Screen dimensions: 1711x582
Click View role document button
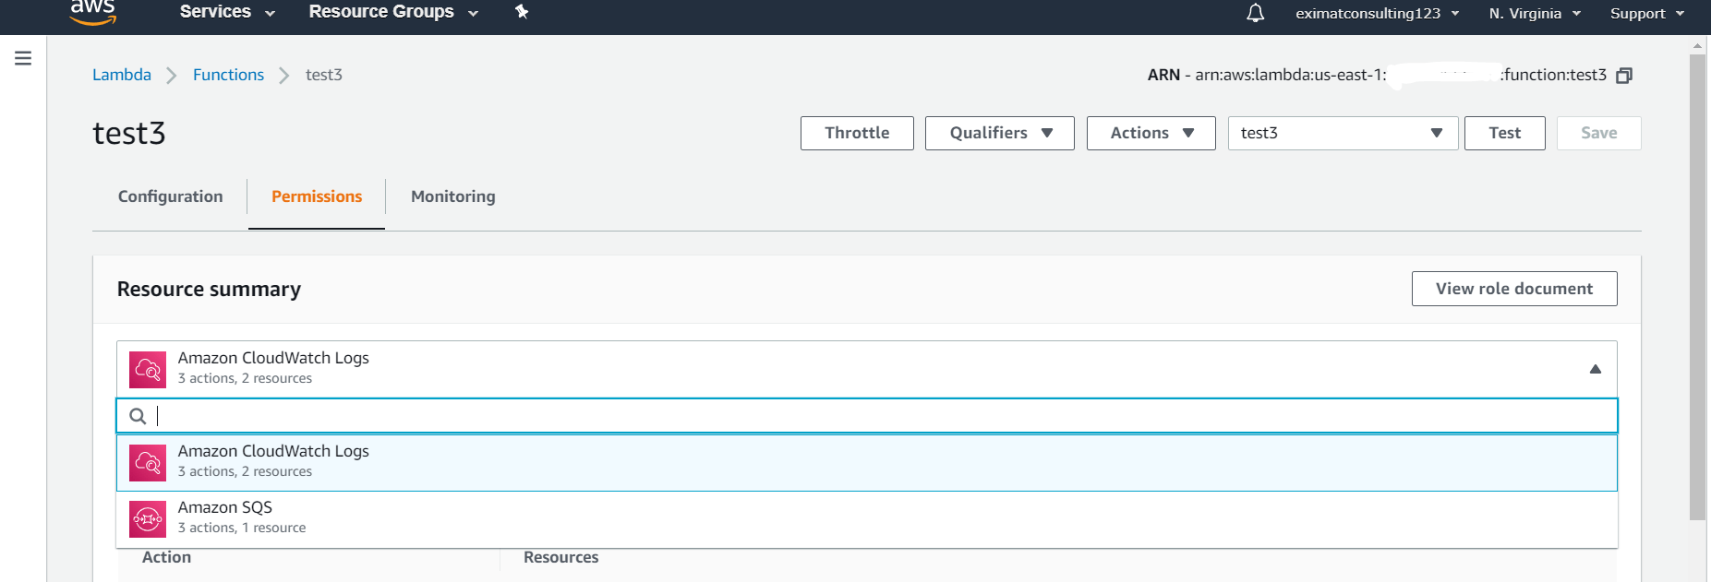(1514, 289)
